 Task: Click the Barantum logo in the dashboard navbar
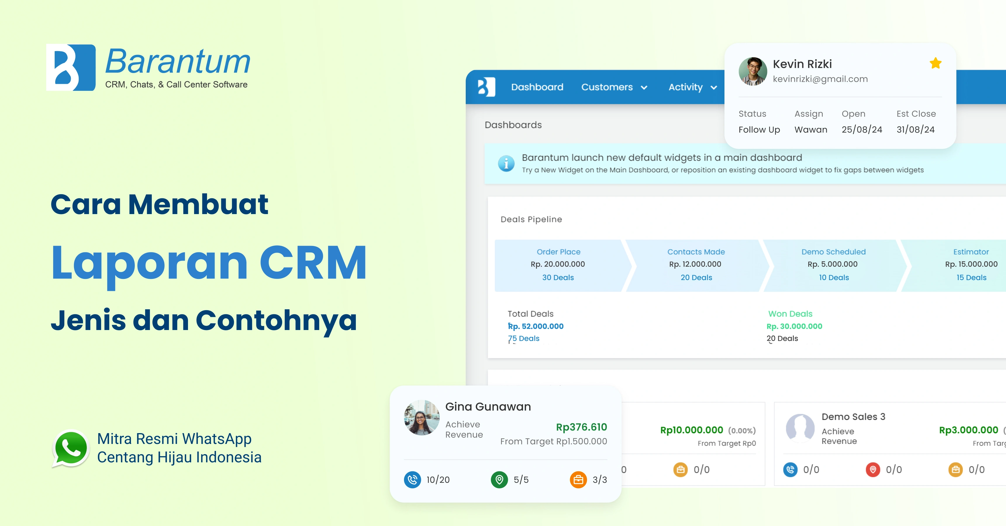coord(486,87)
